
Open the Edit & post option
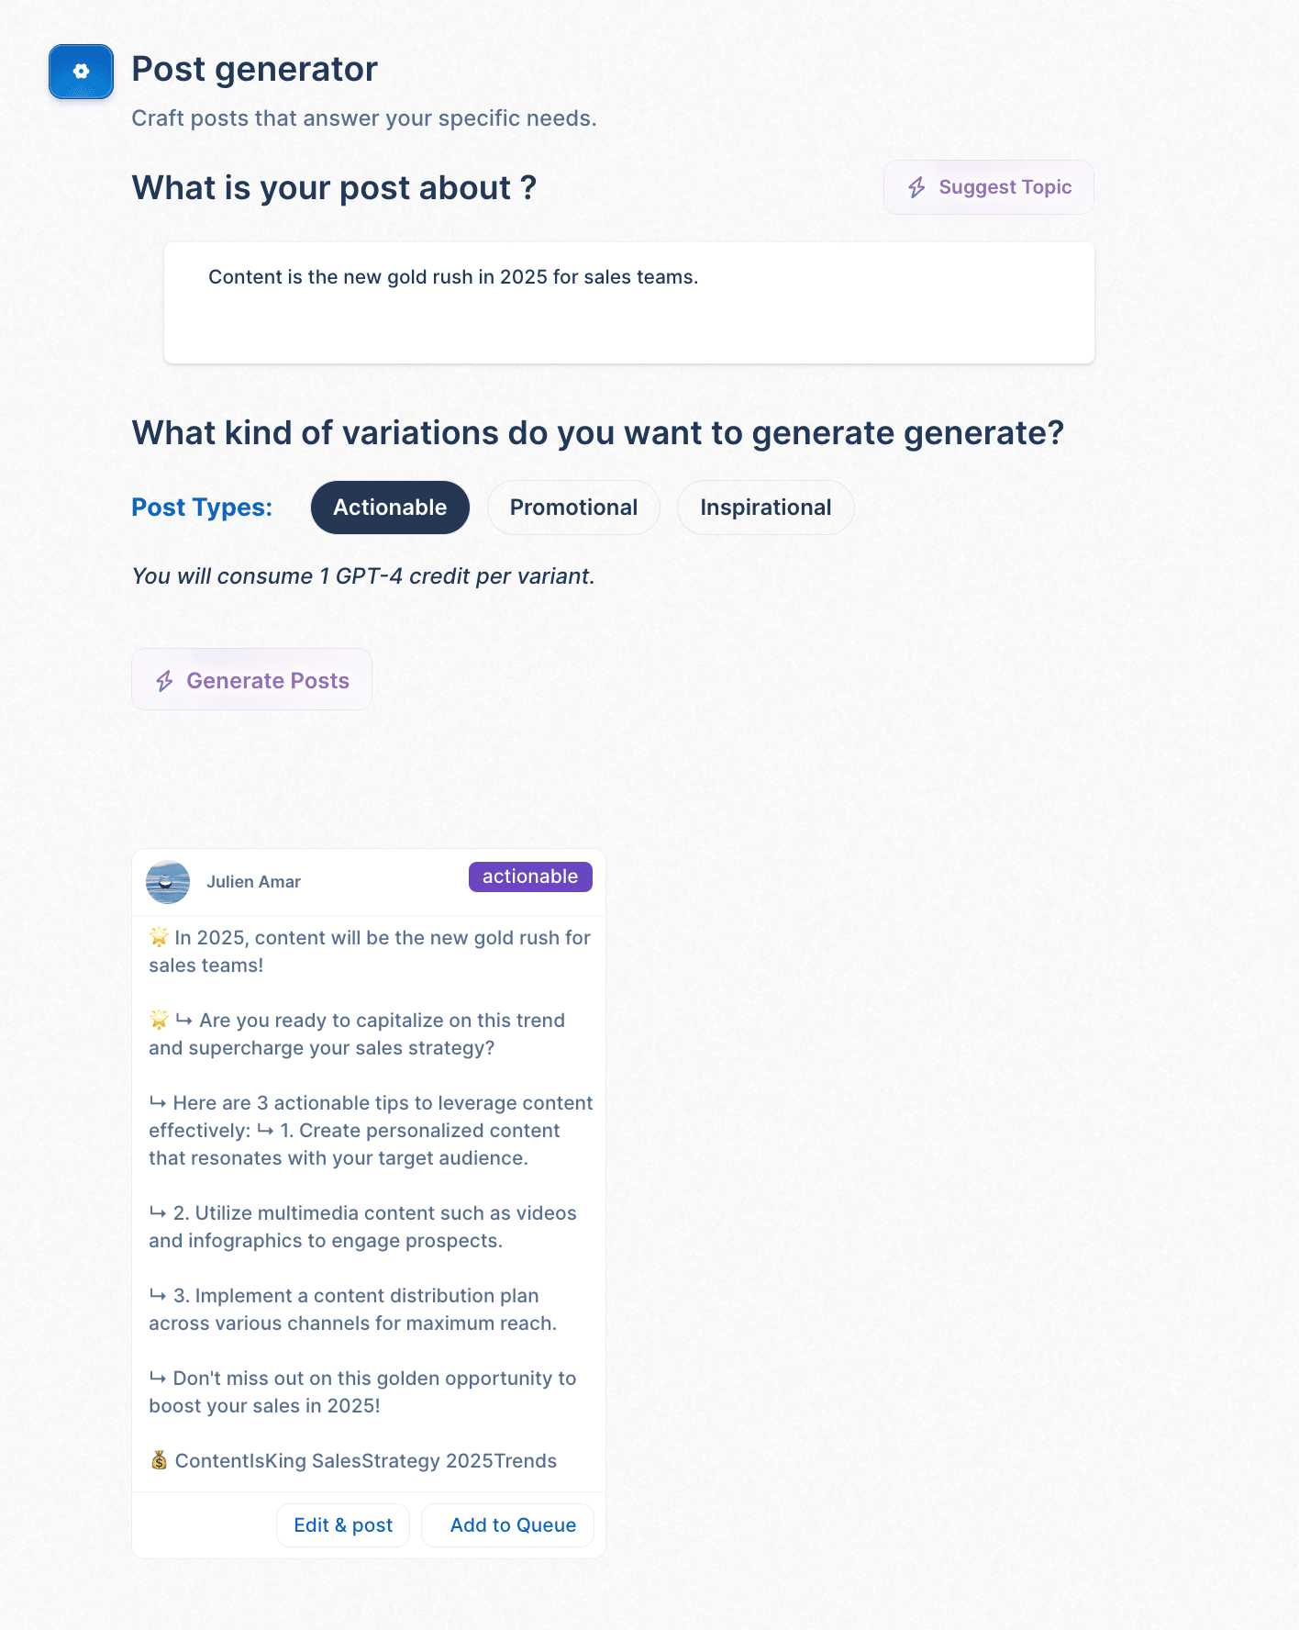point(343,1525)
